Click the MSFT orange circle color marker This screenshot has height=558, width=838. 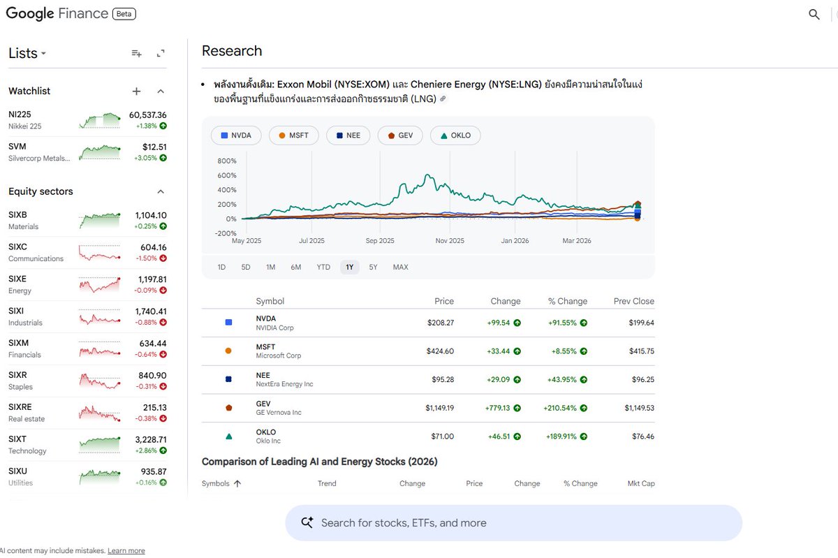pos(228,351)
